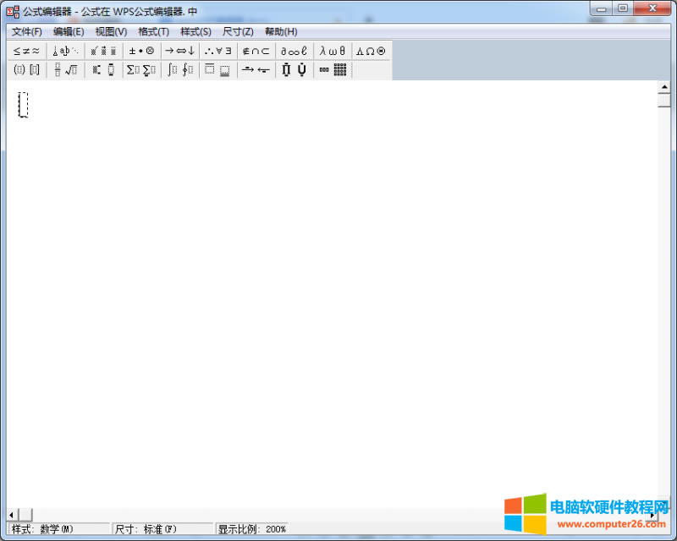Click the horizontal scrollbar left arrow
This screenshot has height=541, width=677.
tap(12, 515)
